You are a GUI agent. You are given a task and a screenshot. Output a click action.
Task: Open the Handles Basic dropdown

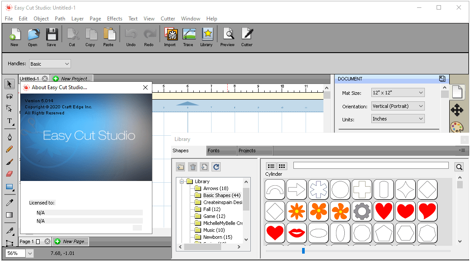(x=50, y=64)
